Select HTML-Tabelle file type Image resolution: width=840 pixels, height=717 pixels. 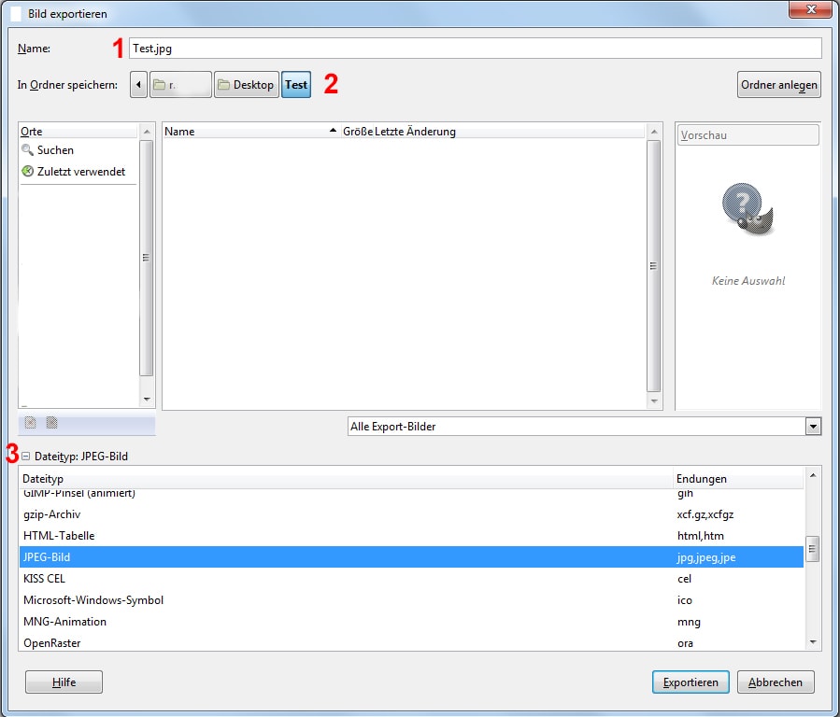[x=59, y=536]
